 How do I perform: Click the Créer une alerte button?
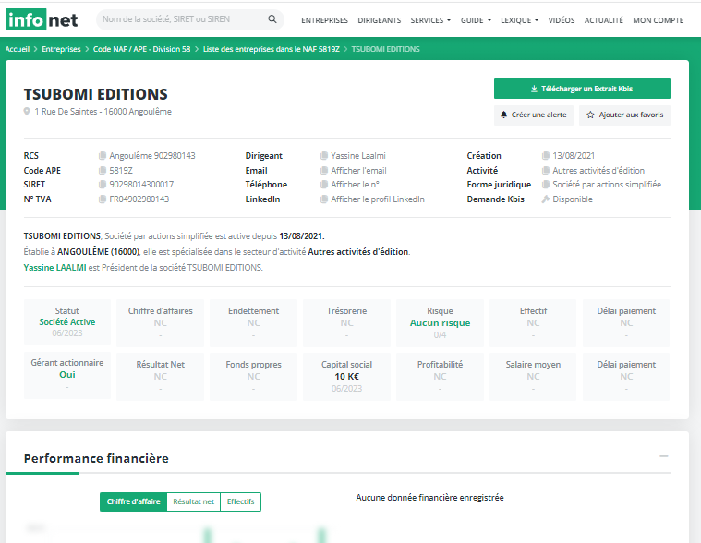click(533, 115)
